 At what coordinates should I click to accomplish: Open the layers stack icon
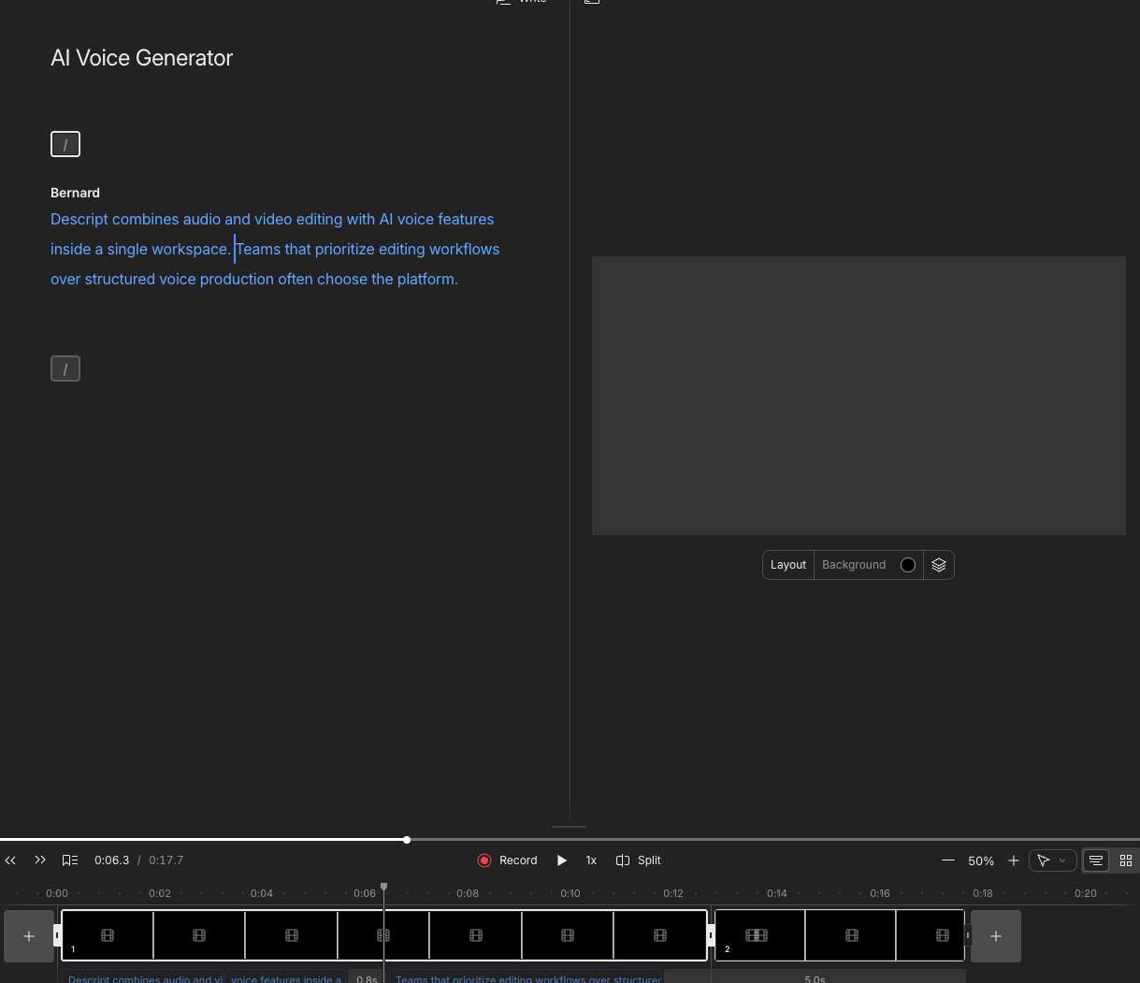(x=939, y=565)
